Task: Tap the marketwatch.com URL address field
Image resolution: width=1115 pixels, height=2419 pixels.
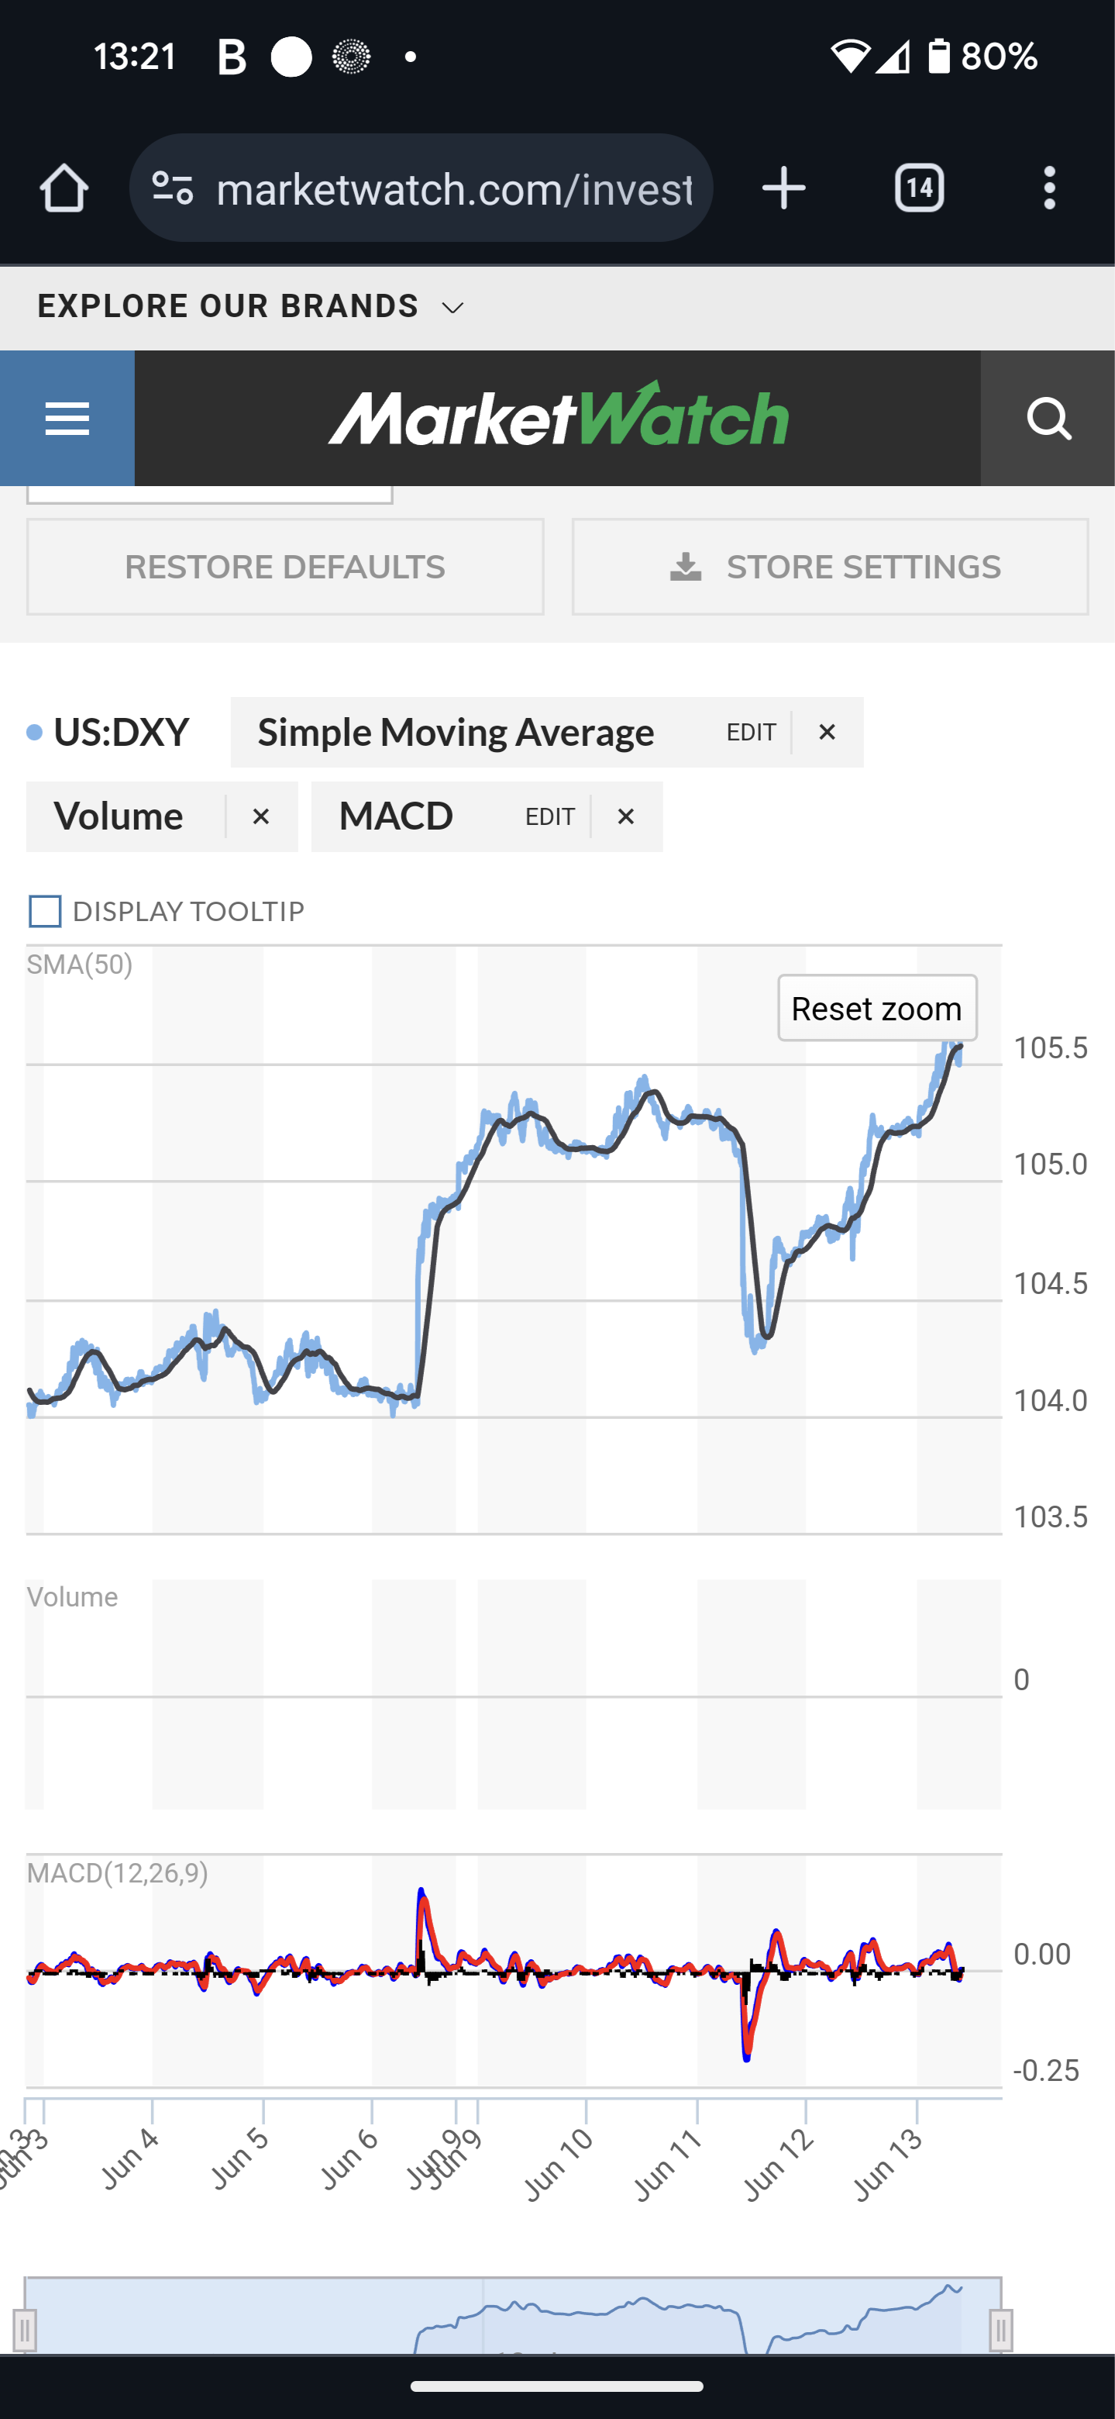Action: point(454,188)
